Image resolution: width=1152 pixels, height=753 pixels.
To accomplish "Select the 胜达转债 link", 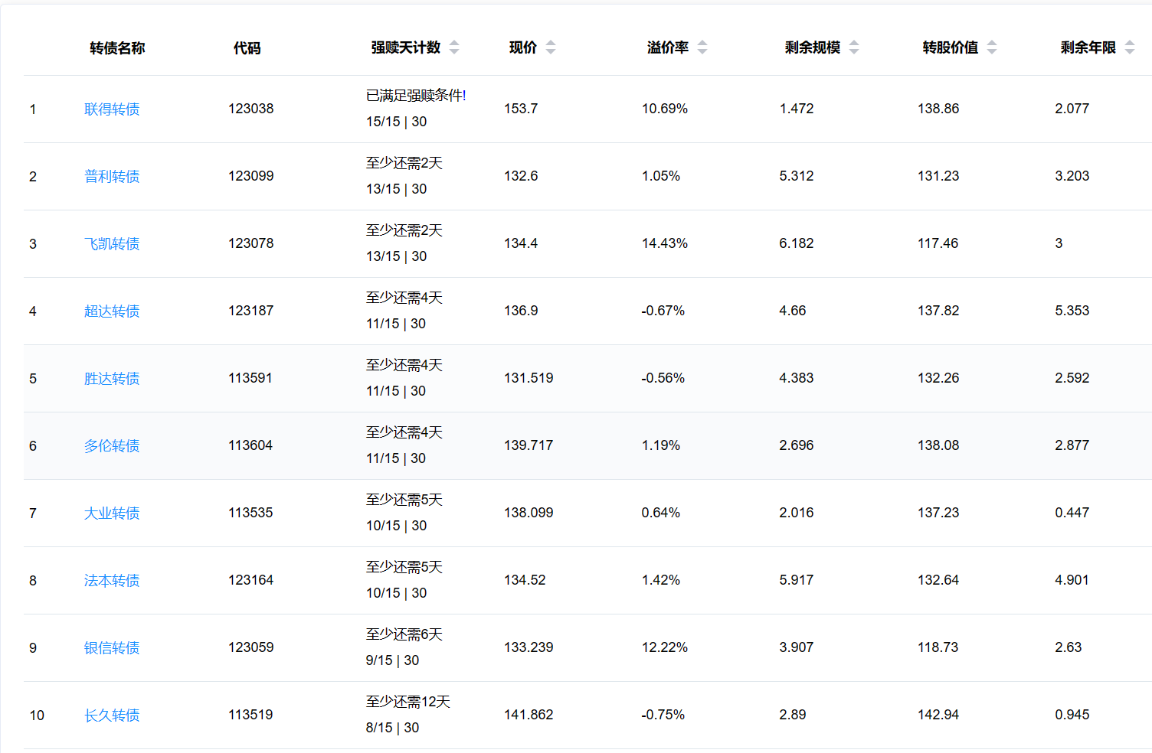I will point(112,379).
